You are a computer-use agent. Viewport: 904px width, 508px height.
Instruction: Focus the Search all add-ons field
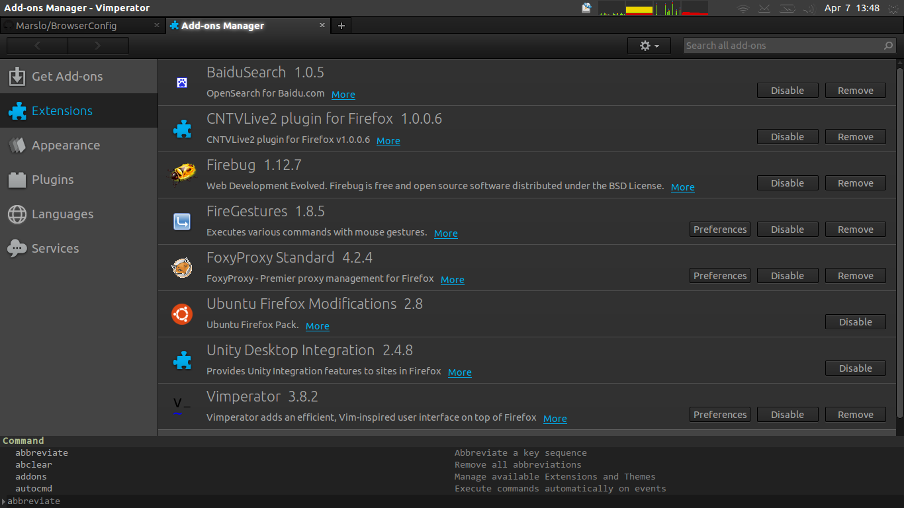point(790,46)
